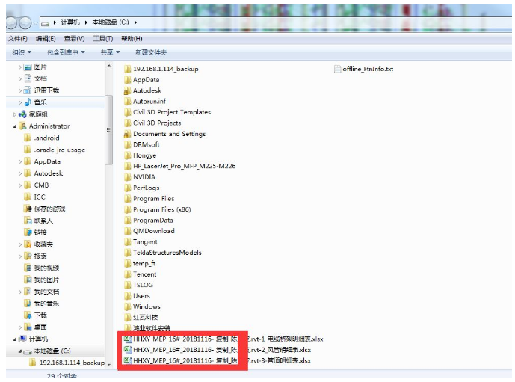Expand CMB node in navigation tree
Screen dimensions: 515x382
(20, 185)
